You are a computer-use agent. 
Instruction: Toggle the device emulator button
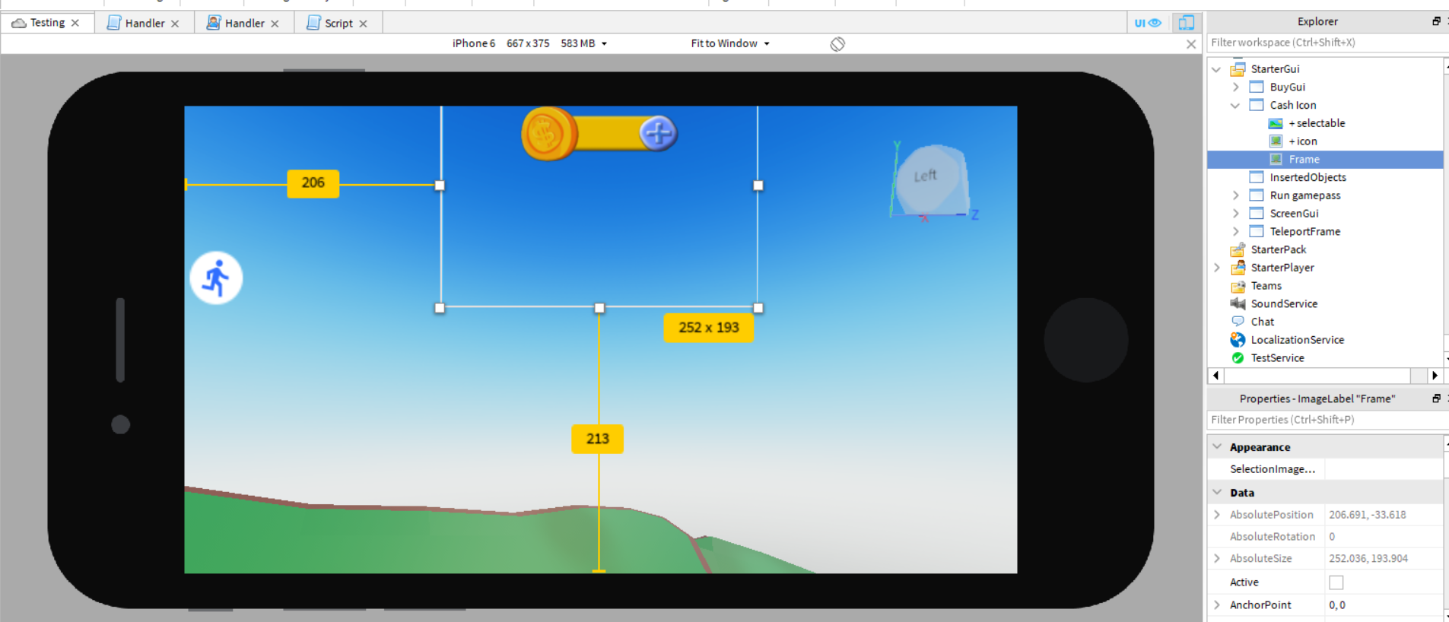click(x=1186, y=23)
